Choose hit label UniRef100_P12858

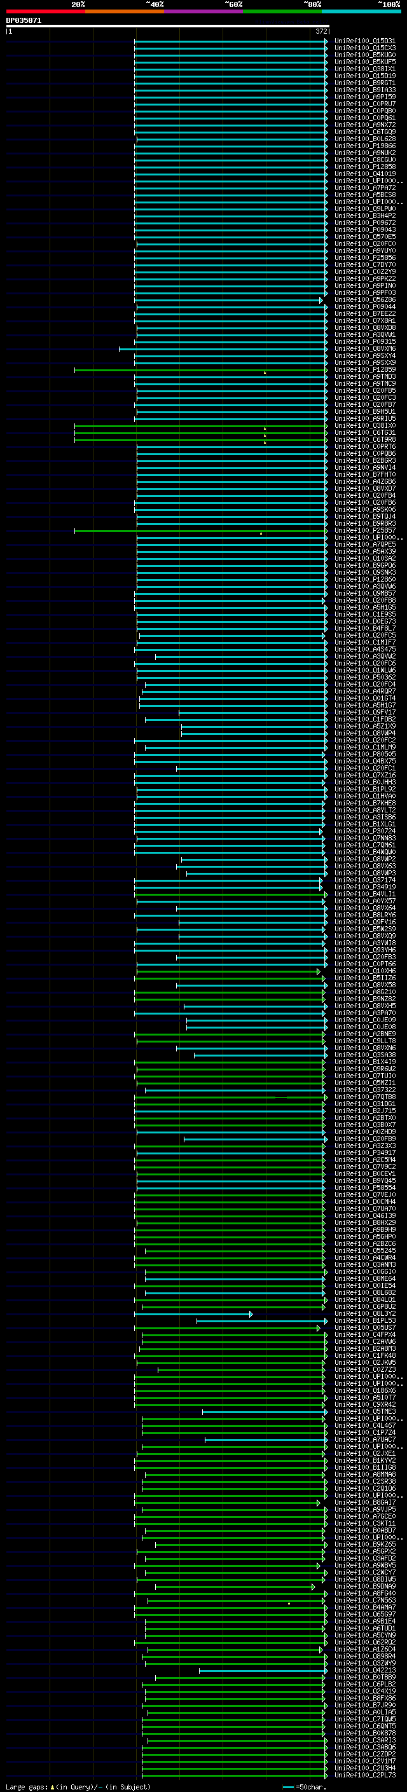coord(365,167)
